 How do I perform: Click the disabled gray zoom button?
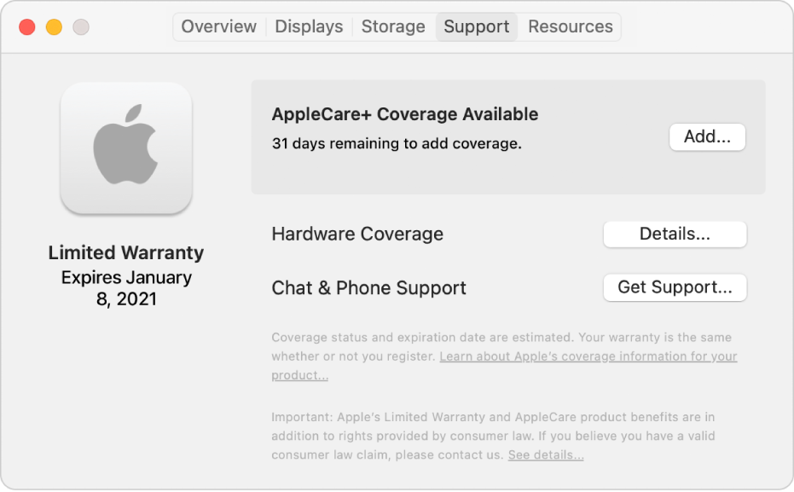tap(81, 27)
